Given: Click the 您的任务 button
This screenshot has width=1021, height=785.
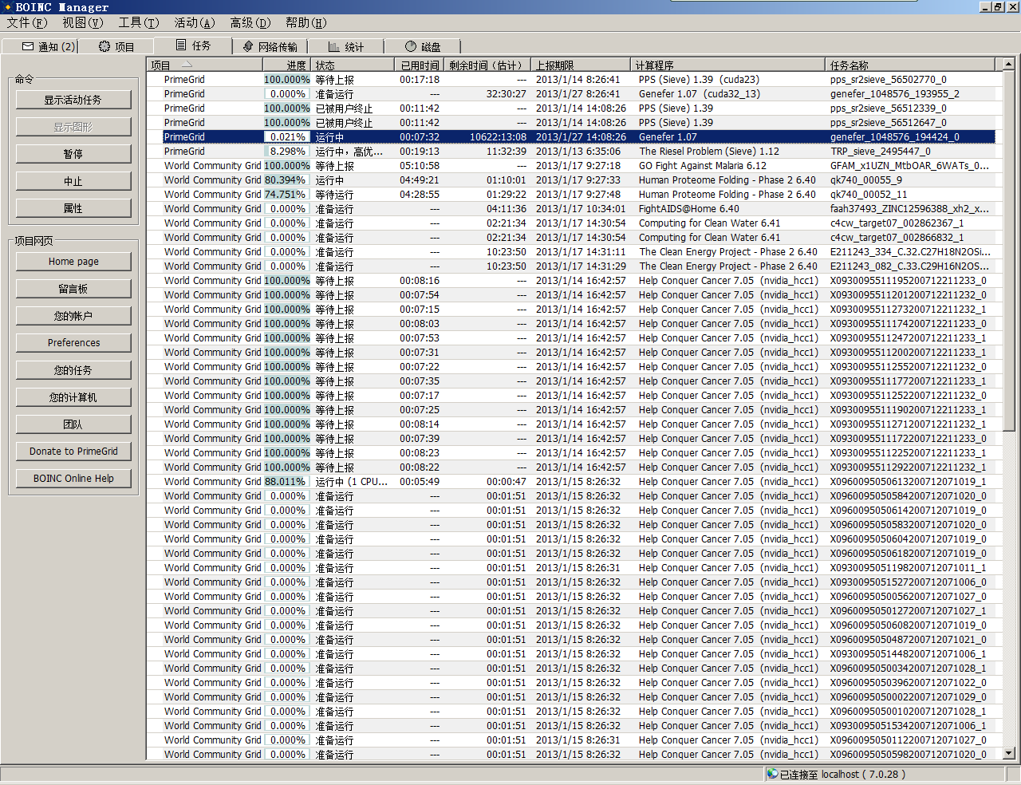Looking at the screenshot, I should [x=73, y=370].
